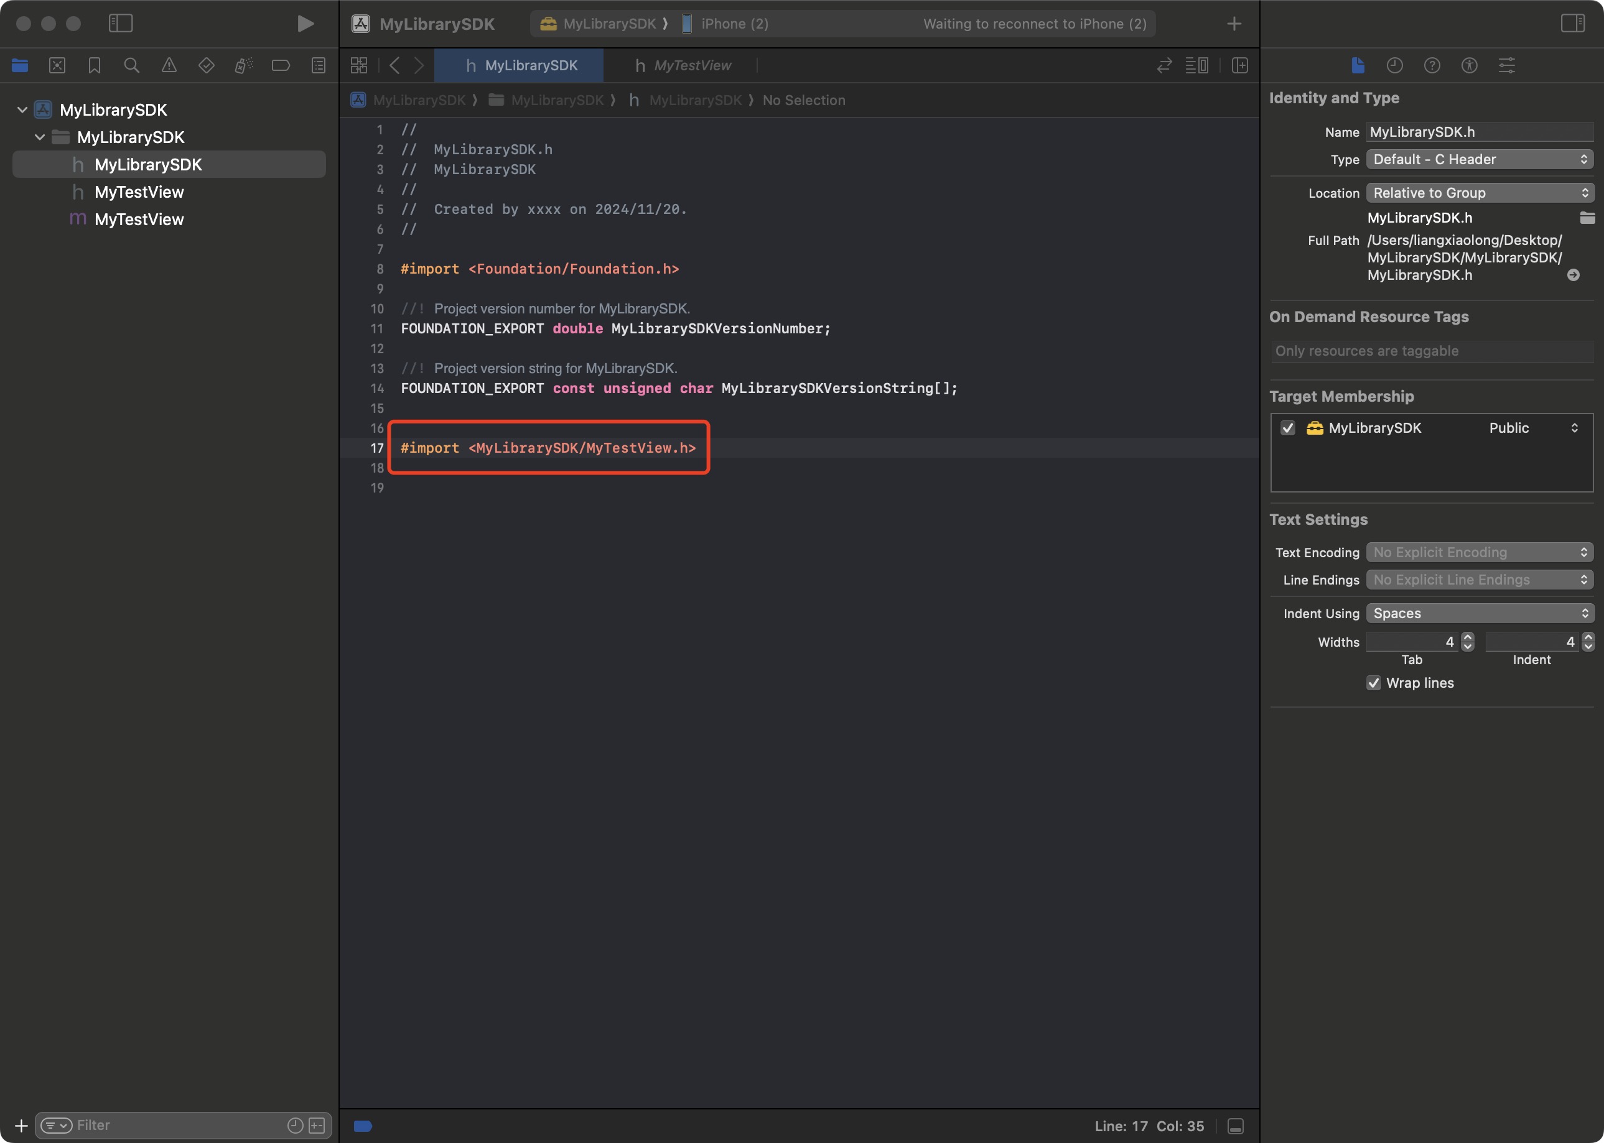Switch to the MyTestView editor tab
The width and height of the screenshot is (1604, 1143).
click(x=683, y=65)
